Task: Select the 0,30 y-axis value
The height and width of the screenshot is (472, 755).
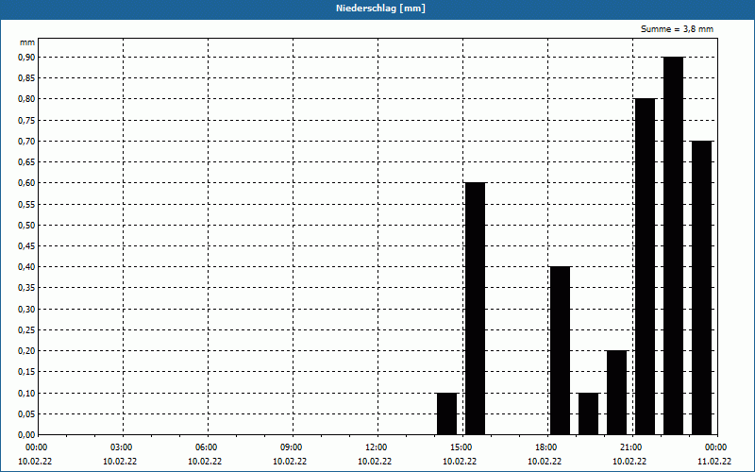Action: 26,310
